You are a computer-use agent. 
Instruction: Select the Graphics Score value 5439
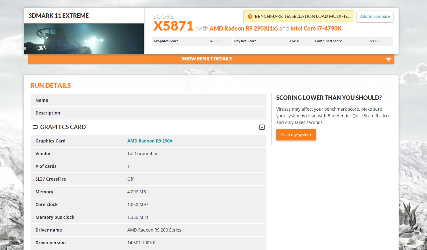[x=212, y=41]
